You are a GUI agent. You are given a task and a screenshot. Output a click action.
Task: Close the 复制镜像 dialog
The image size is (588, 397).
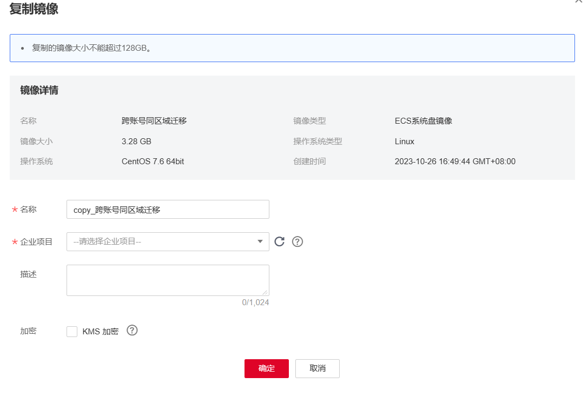(579, 1)
